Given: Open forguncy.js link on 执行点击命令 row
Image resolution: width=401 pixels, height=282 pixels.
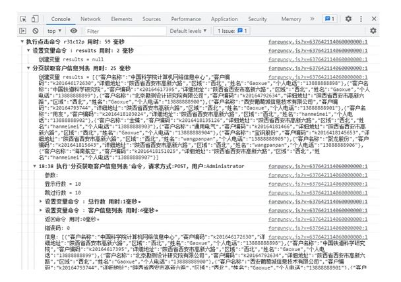Looking at the screenshot, I should 318,42.
